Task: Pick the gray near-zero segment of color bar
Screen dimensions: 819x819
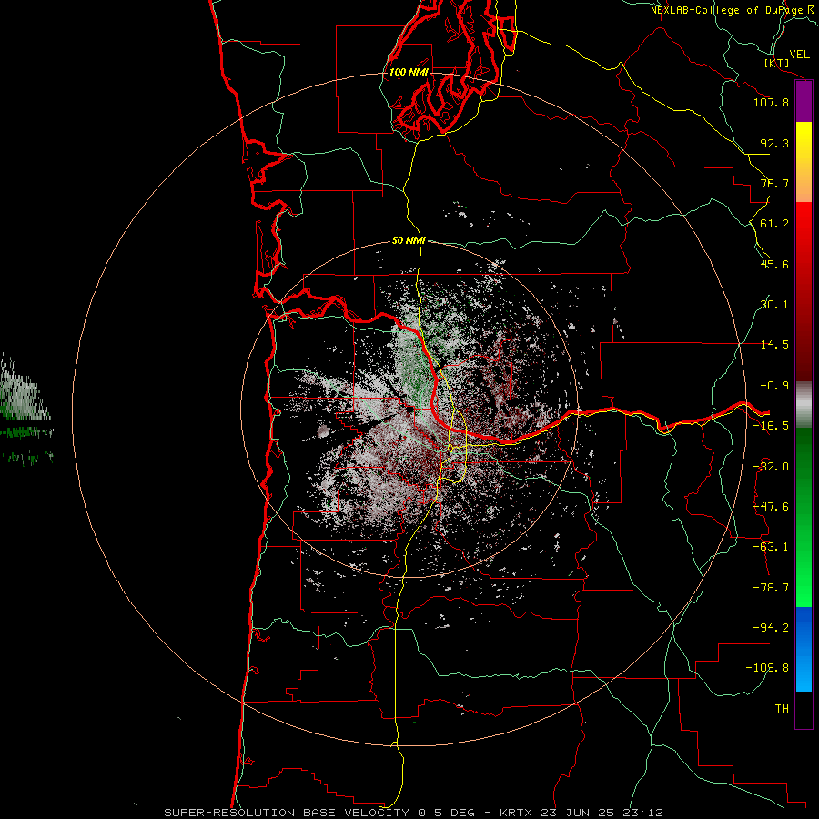Action: (804, 405)
